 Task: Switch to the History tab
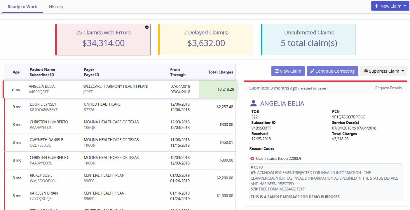coord(56,6)
